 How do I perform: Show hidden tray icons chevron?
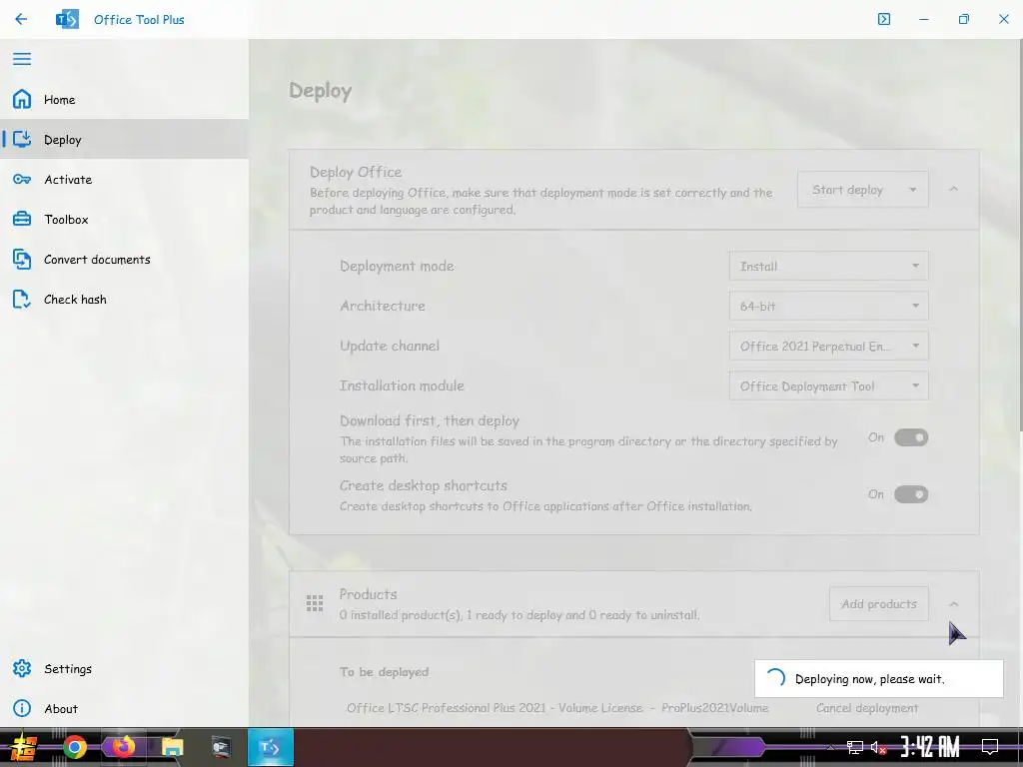pyautogui.click(x=830, y=747)
